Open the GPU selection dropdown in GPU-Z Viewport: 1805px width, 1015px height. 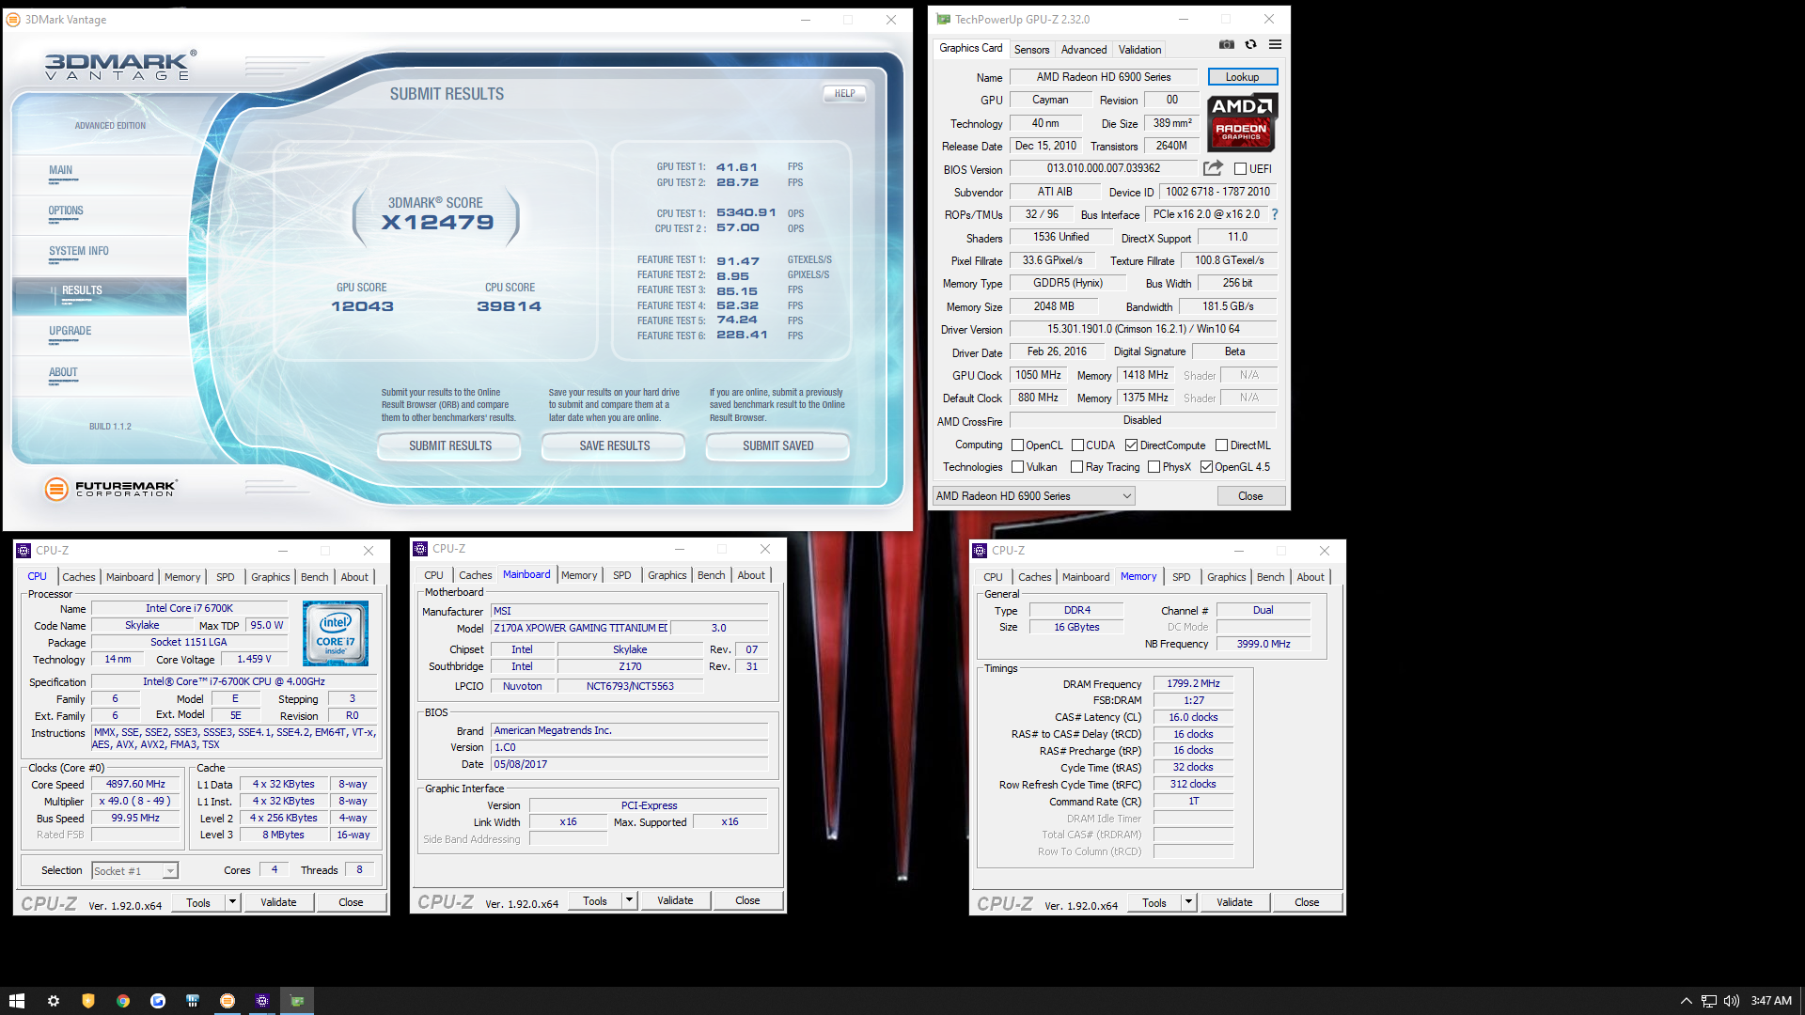pos(1033,496)
